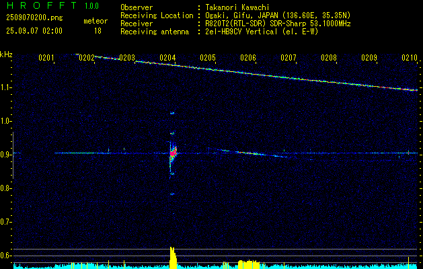Viewport: 423px width, 269px height.
Task: Click the bright red meteor echo at 0204
Action: (x=173, y=153)
